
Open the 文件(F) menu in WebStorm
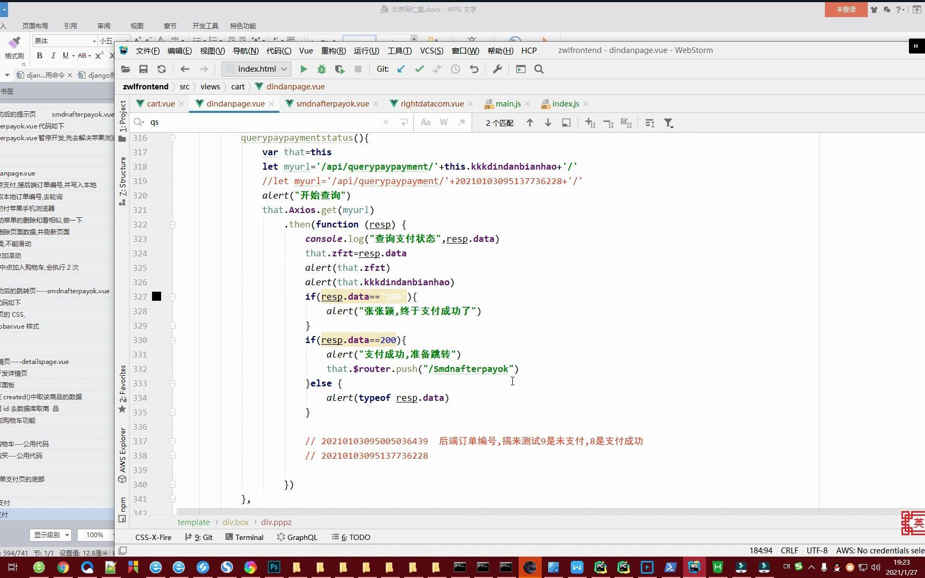148,50
